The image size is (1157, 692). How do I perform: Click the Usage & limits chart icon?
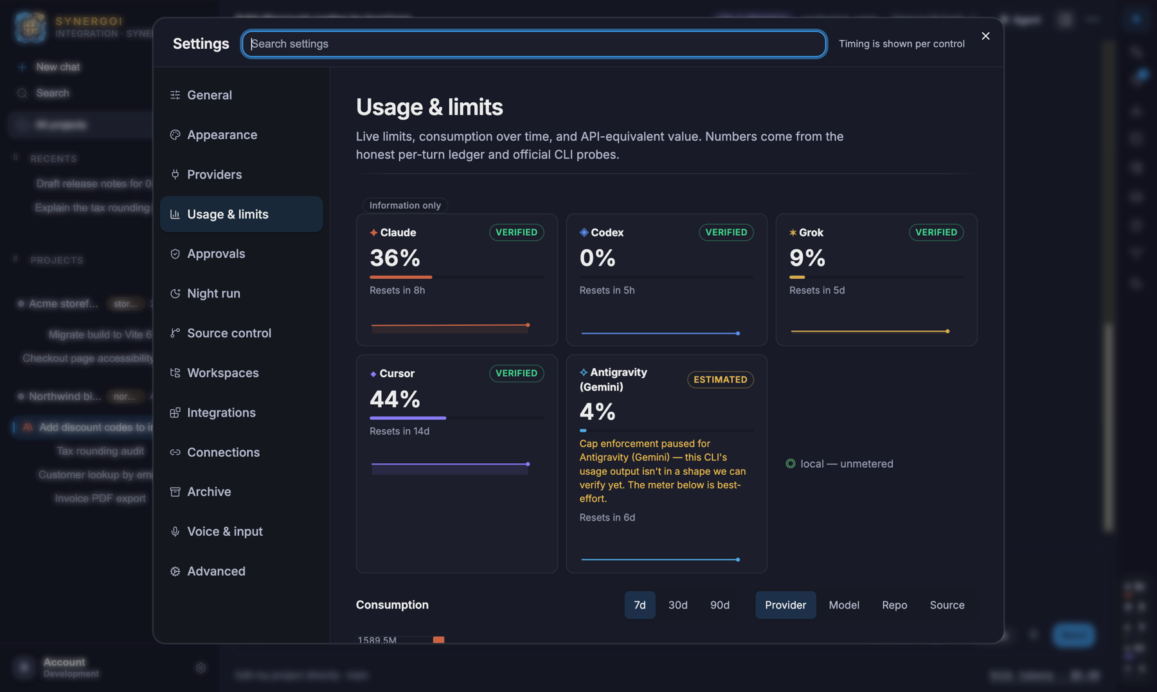175,215
